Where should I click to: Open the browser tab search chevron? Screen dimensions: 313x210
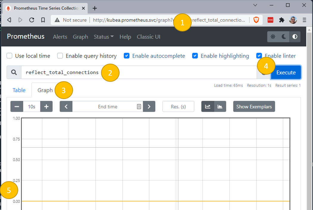click(255, 5)
